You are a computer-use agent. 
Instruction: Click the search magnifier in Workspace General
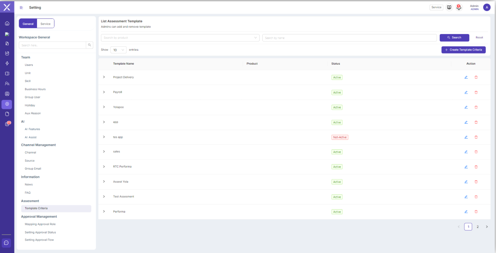coord(89,45)
